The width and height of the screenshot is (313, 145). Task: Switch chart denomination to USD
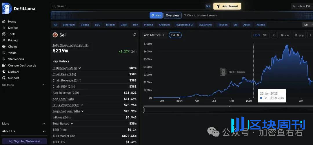coord(256,35)
